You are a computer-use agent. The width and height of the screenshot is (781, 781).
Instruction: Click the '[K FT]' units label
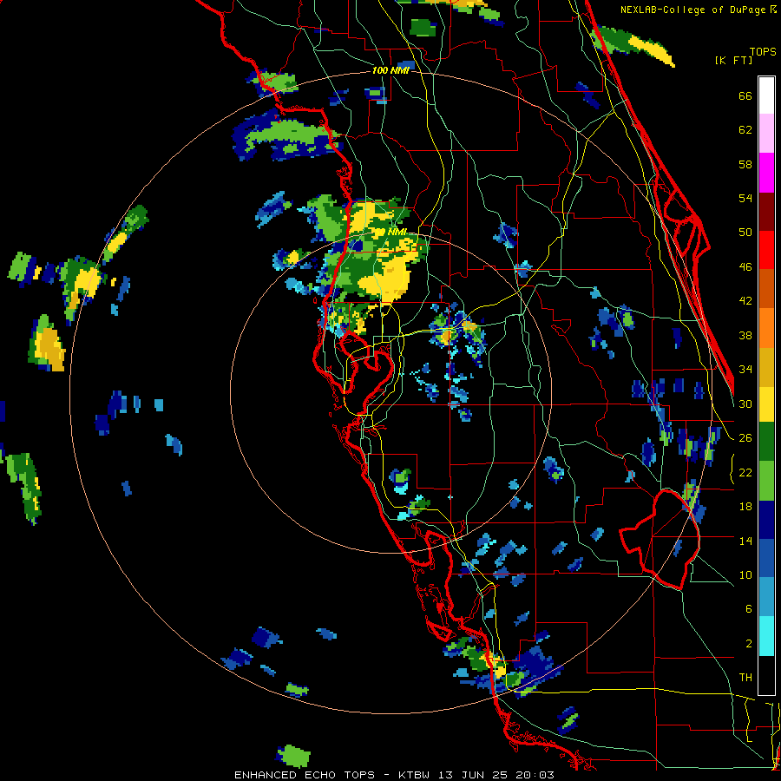(733, 61)
